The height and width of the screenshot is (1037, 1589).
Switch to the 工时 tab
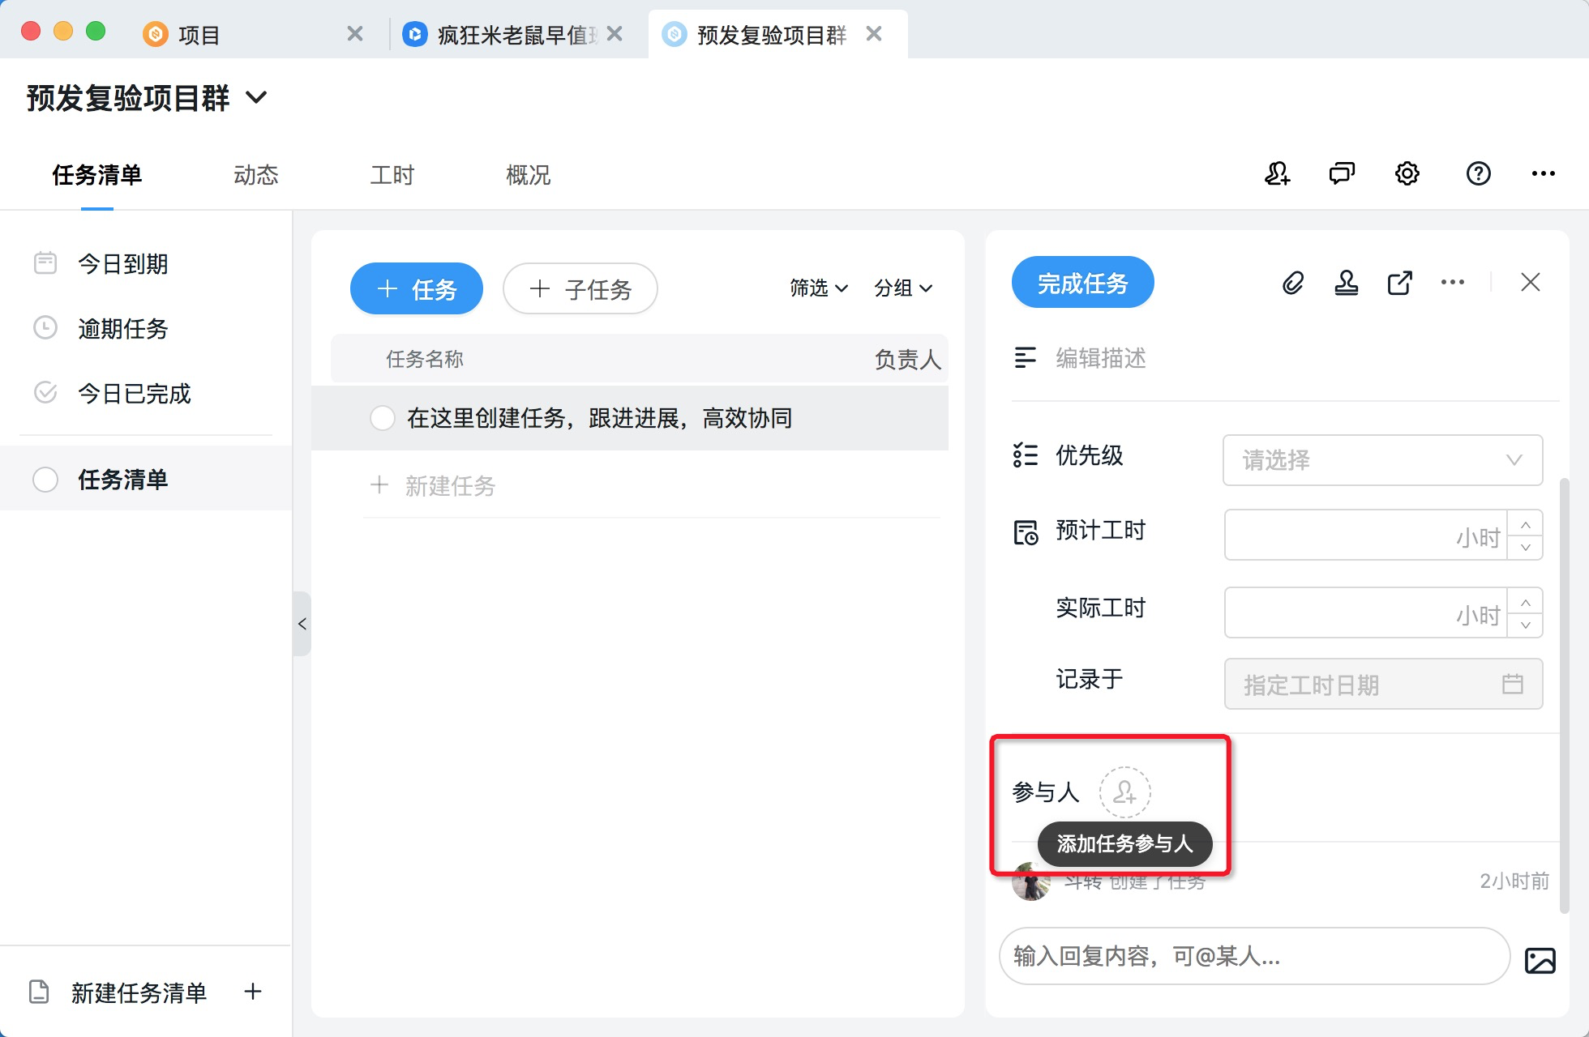click(392, 175)
